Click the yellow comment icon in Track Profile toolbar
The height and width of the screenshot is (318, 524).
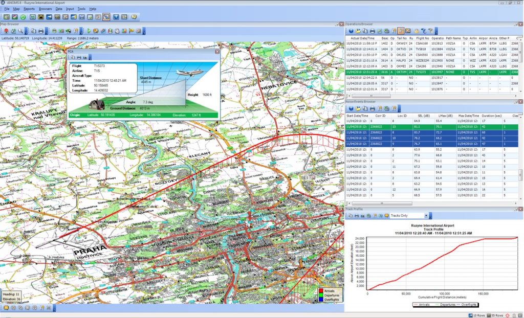click(387, 216)
